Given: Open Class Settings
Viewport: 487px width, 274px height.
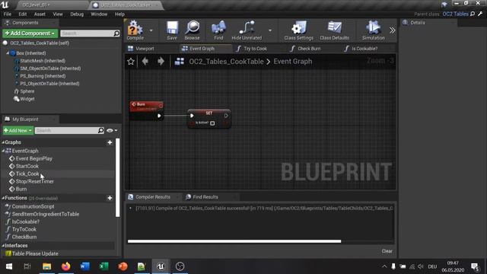Looking at the screenshot, I should pyautogui.click(x=298, y=30).
